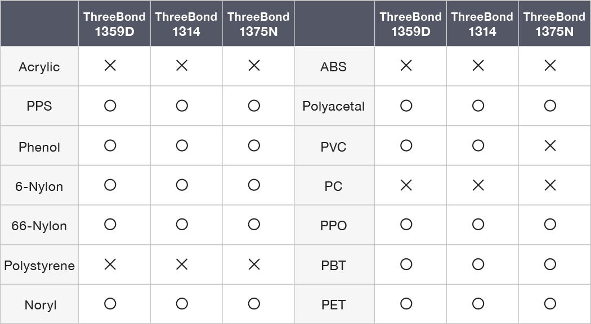The width and height of the screenshot is (591, 324).
Task: Click the circle for PPS under ThreeBond 1314
Action: click(x=182, y=106)
